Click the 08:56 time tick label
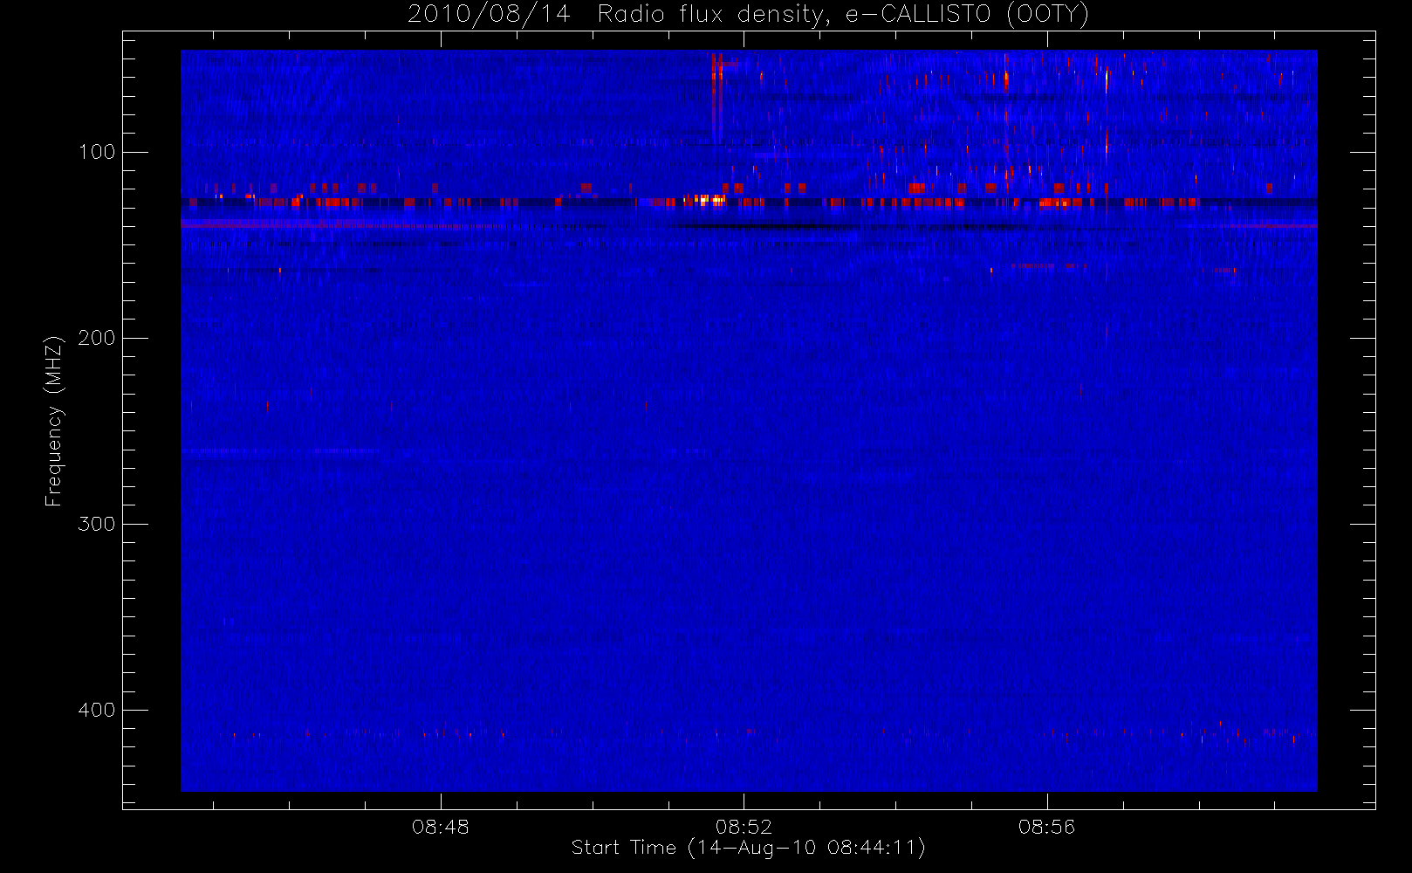This screenshot has height=873, width=1412. coord(1046,827)
